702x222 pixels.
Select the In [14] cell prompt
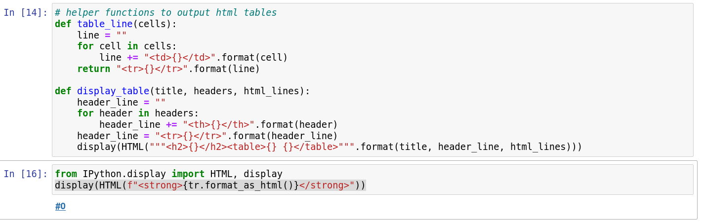coord(26,13)
